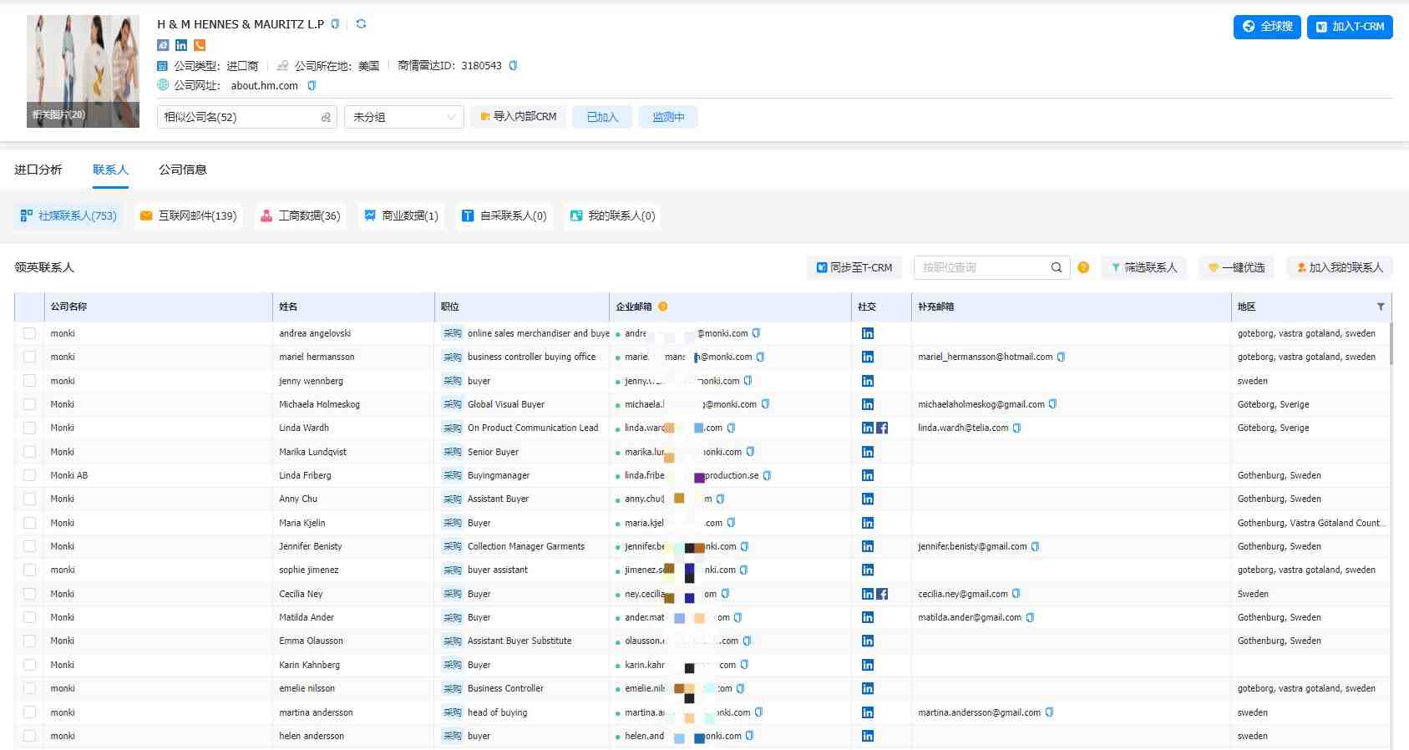Click the orange phone icon under company name

coord(200,45)
